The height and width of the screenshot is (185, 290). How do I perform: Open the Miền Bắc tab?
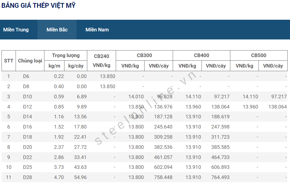(57, 30)
